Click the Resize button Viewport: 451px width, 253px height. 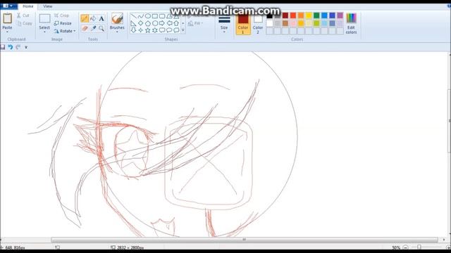coord(63,23)
